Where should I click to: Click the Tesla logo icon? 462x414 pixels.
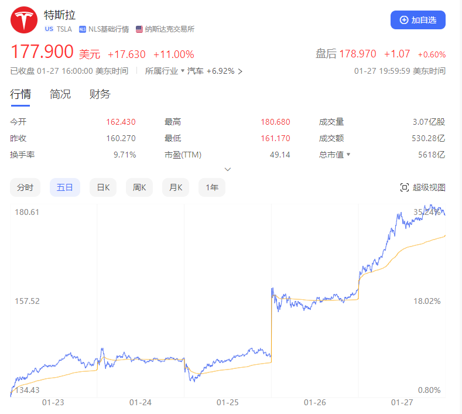coord(24,20)
